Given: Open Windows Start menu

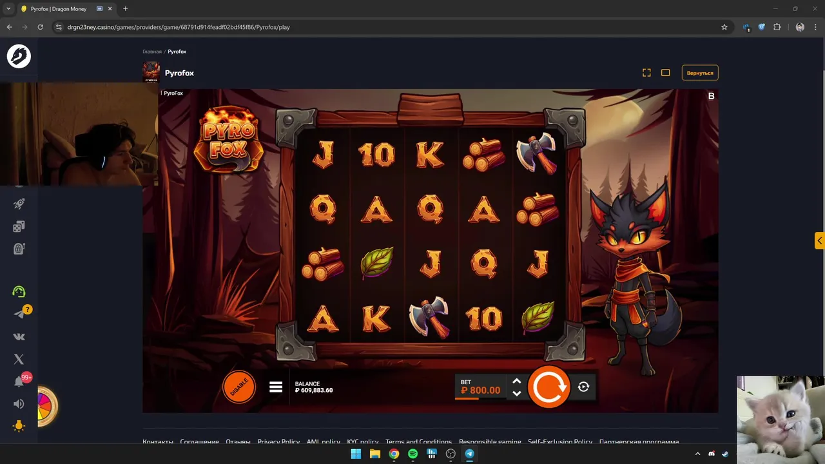Looking at the screenshot, I should click(356, 454).
